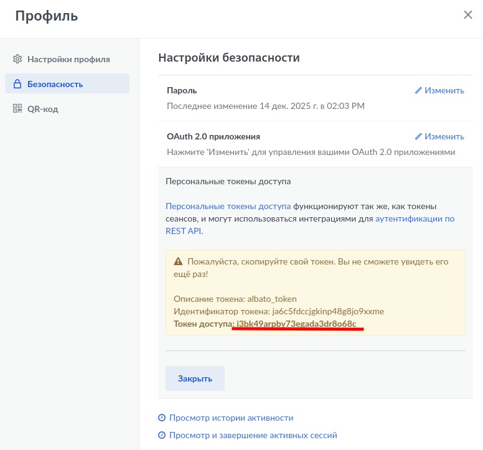Click the lock icon beside Безопасность
The image size is (483, 450).
[x=17, y=84]
